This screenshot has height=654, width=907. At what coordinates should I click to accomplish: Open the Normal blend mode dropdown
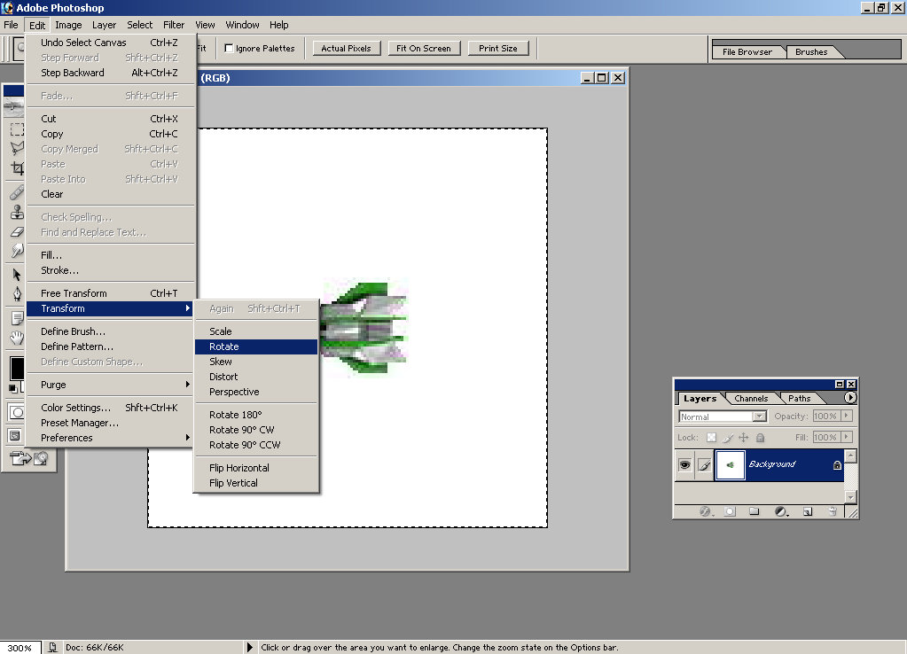tap(723, 417)
